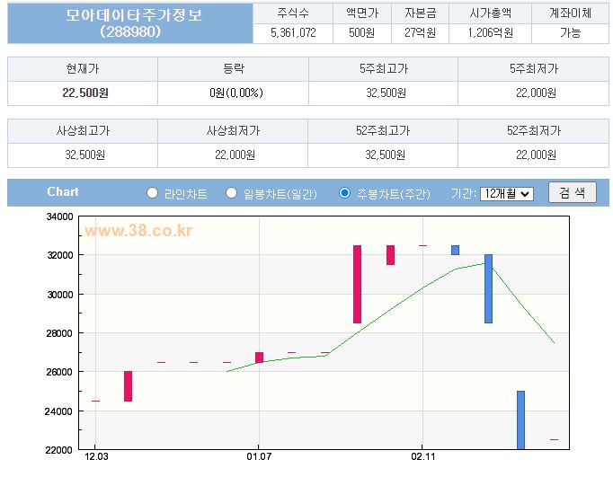Click the 등락 value 0원(0.00%)
The image size is (613, 477).
coord(236,93)
